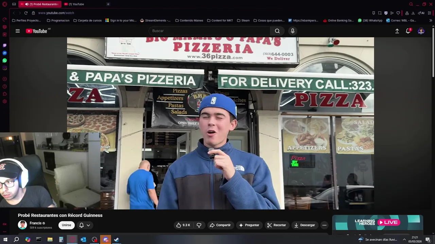The image size is (435, 244).
Task: Open Steam from the taskbar
Action: (117, 240)
